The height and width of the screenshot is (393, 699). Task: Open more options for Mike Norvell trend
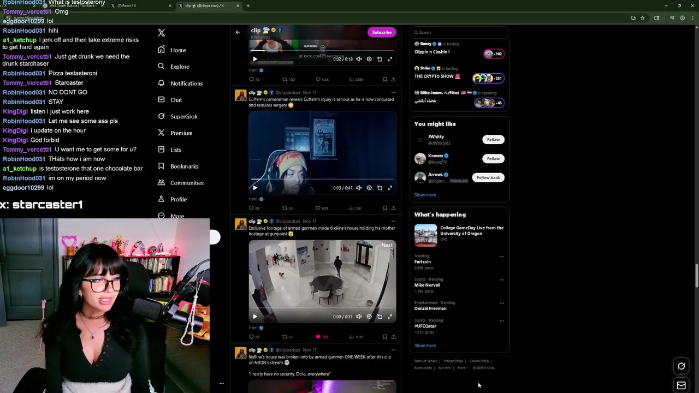tap(501, 280)
